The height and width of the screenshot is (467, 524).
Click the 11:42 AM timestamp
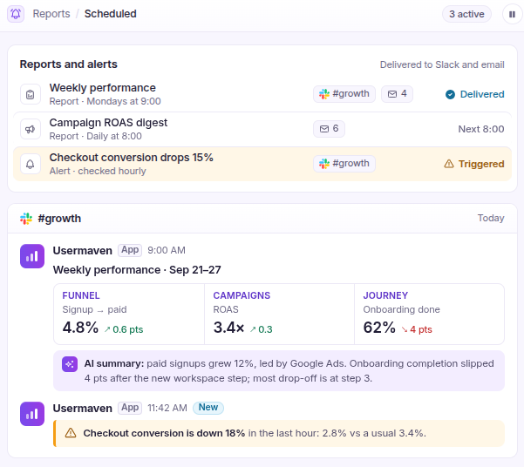[x=167, y=408]
